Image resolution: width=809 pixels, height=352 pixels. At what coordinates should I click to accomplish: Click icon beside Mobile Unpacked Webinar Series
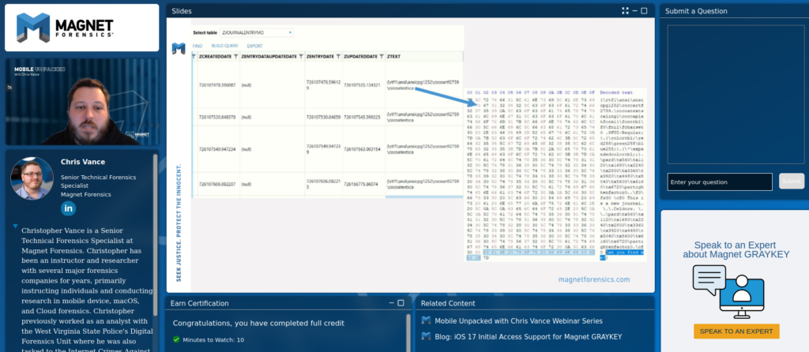pyautogui.click(x=426, y=320)
